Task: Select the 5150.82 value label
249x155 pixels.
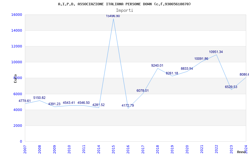Action: click(39, 98)
